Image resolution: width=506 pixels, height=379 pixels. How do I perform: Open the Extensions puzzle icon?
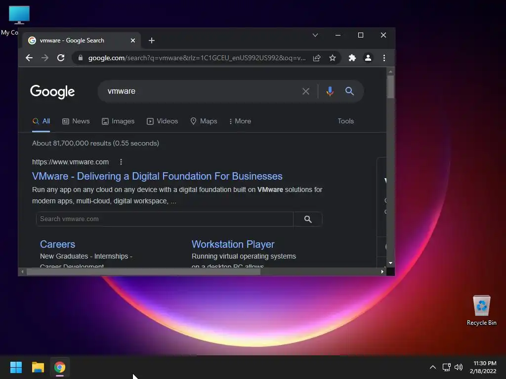click(x=352, y=58)
